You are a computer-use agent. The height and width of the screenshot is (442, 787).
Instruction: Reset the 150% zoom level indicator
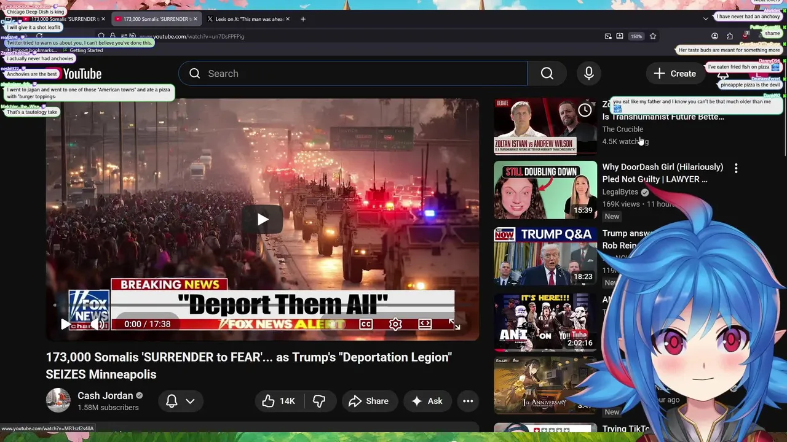[636, 36]
